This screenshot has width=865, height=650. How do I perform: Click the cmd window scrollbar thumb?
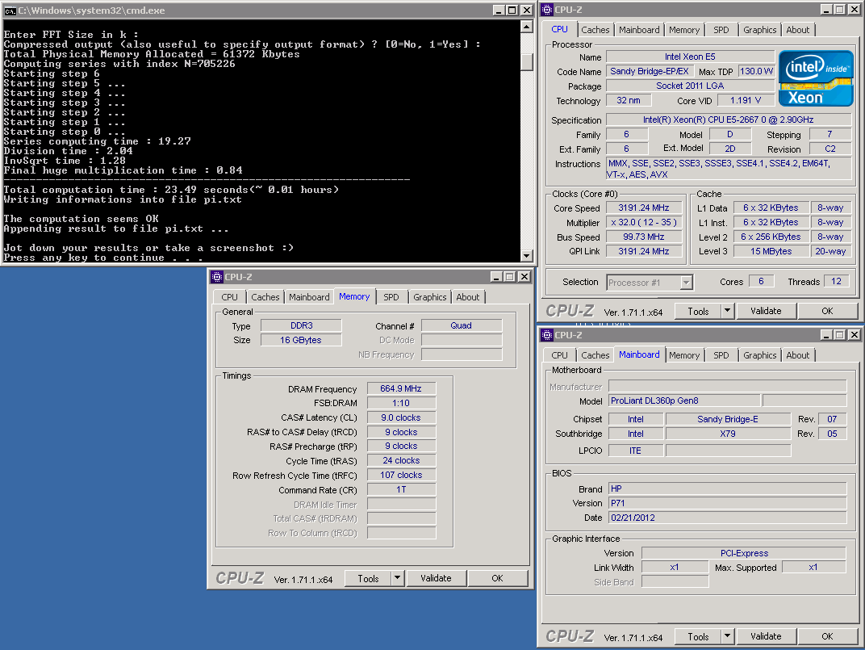click(527, 62)
